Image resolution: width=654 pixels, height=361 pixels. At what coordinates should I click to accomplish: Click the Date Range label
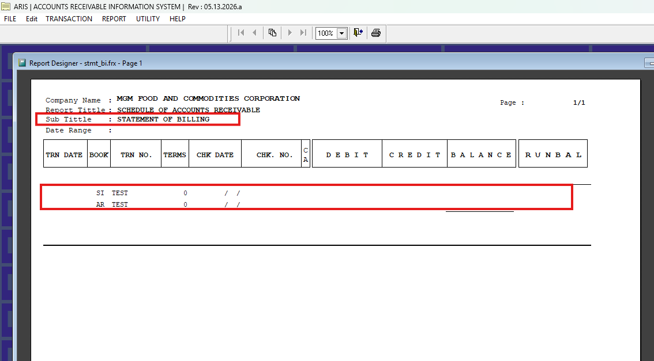click(69, 130)
